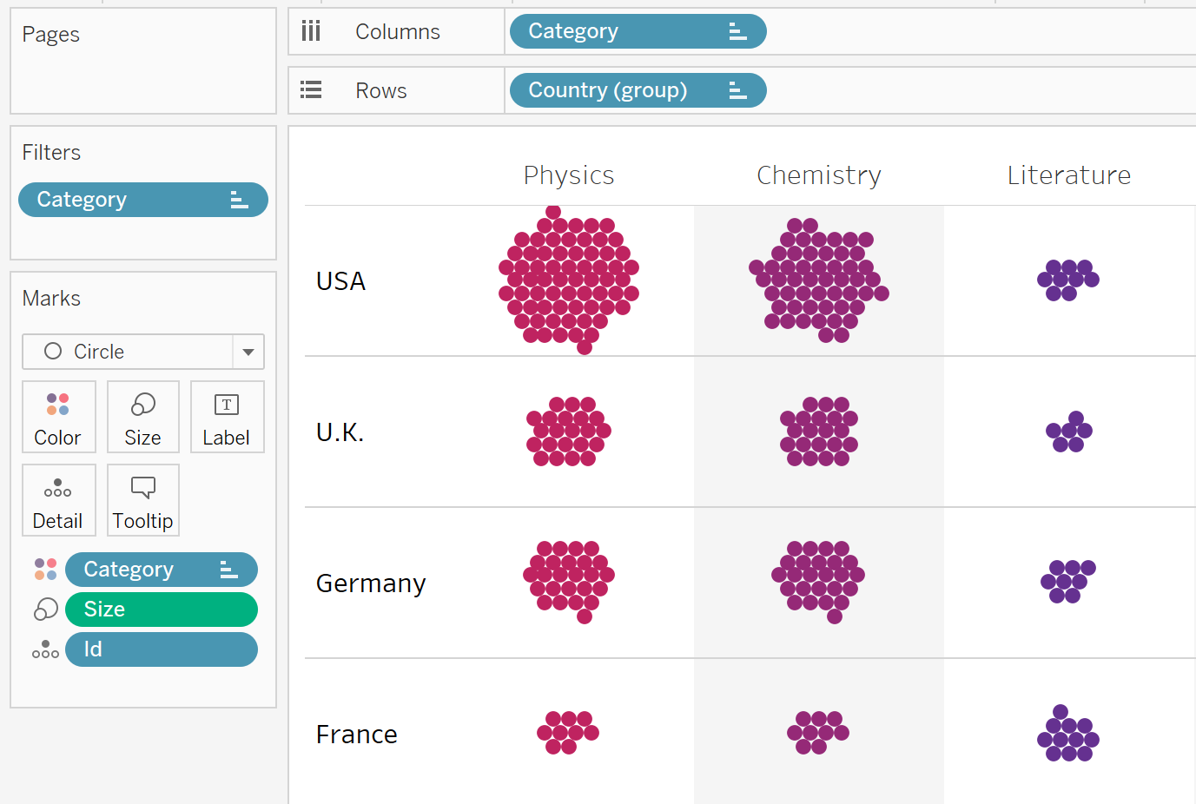Click the Literature column header
The height and width of the screenshot is (804, 1196).
tap(1068, 175)
